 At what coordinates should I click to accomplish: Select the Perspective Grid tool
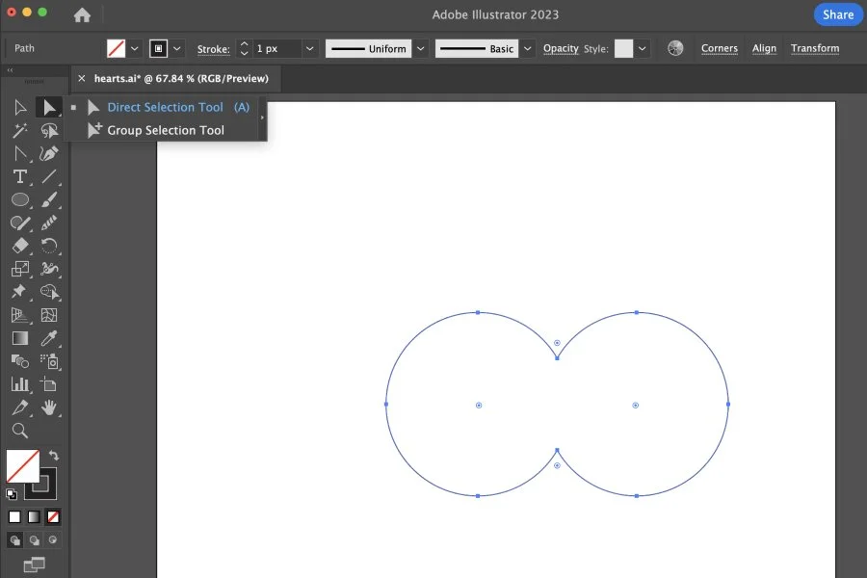(20, 315)
